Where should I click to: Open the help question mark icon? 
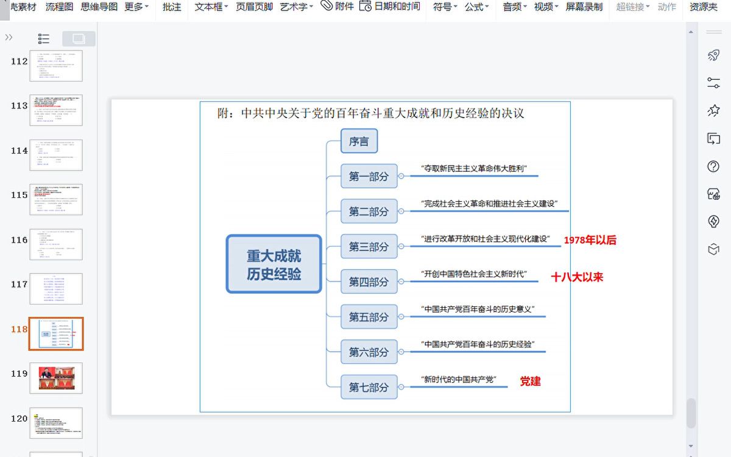click(x=713, y=166)
